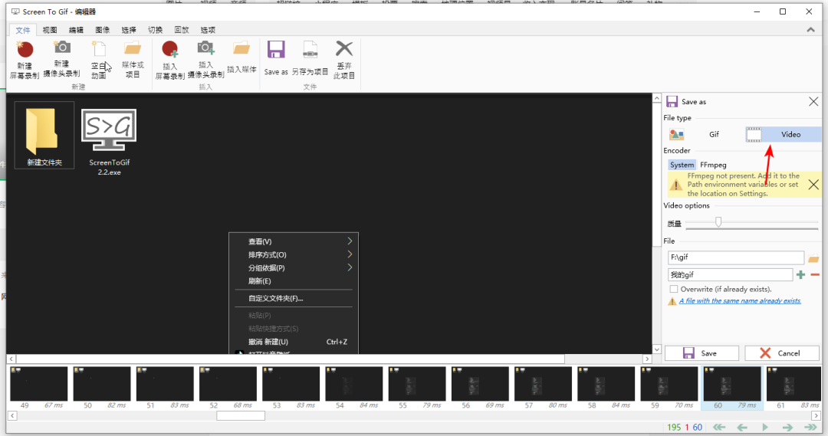Image resolution: width=828 pixels, height=436 pixels.
Task: Browse for output folder icon
Action: (x=813, y=258)
